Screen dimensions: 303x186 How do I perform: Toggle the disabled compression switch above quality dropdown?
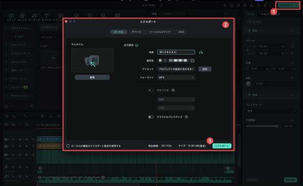click(150, 90)
